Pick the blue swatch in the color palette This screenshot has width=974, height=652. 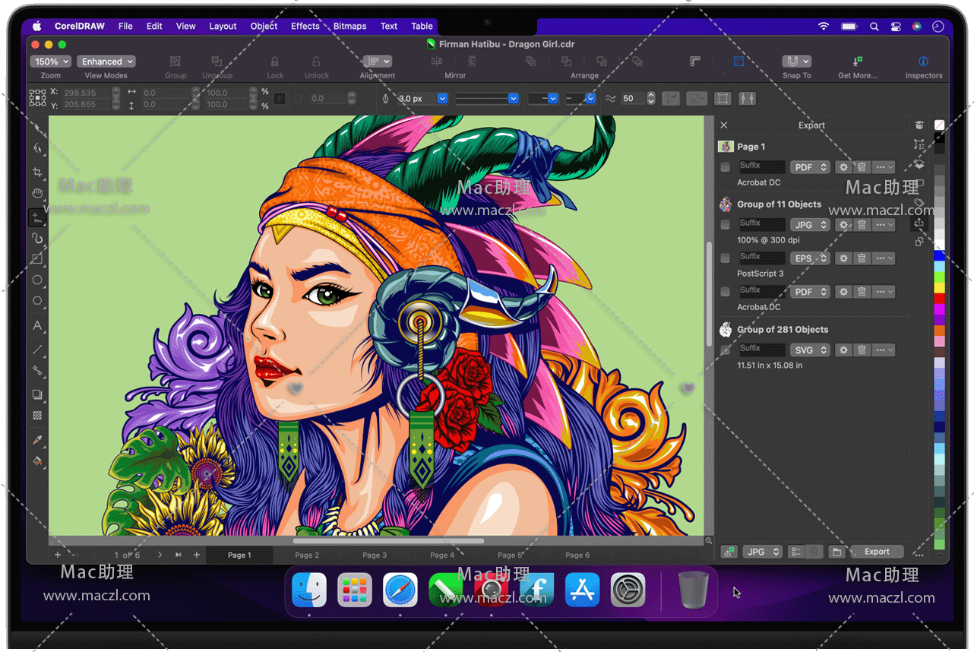[940, 256]
